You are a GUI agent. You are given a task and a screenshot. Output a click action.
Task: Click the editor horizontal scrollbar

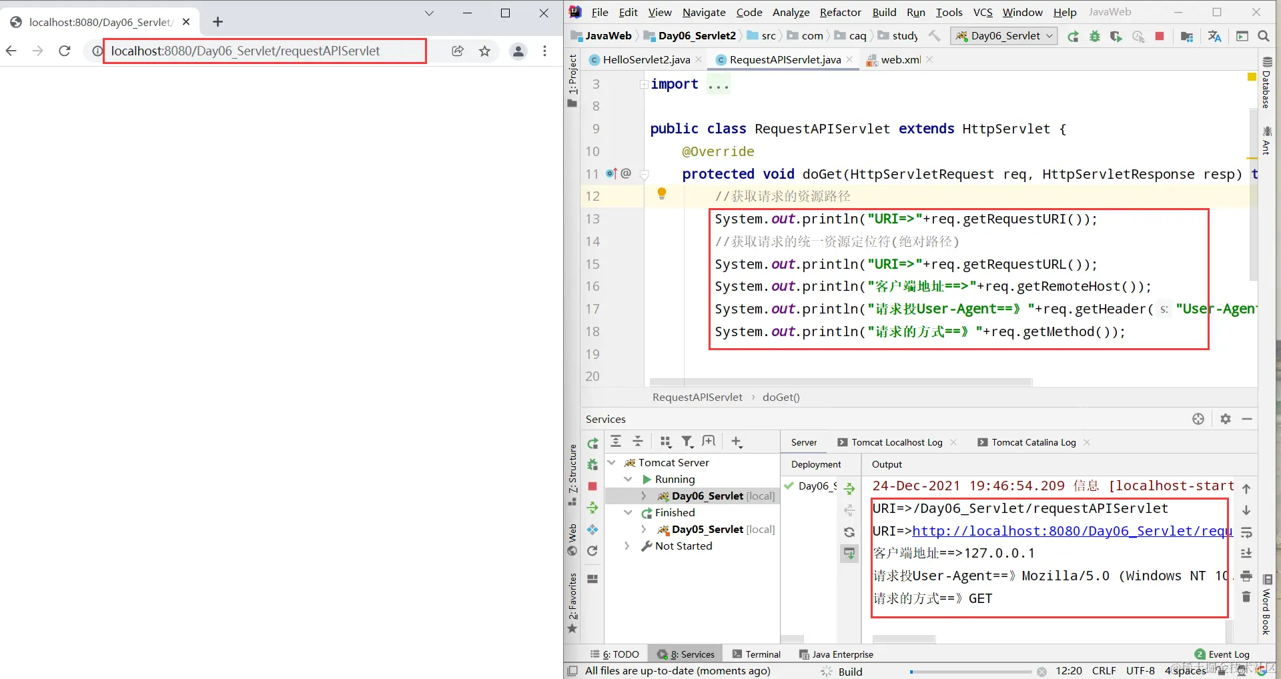tap(841, 382)
